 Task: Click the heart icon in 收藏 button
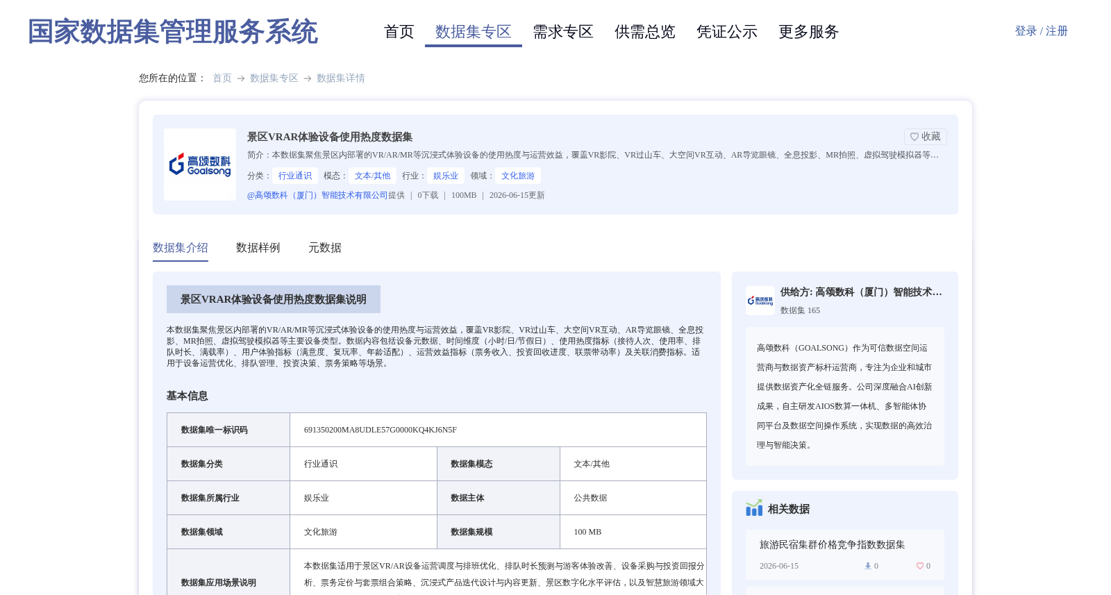pyautogui.click(x=914, y=137)
